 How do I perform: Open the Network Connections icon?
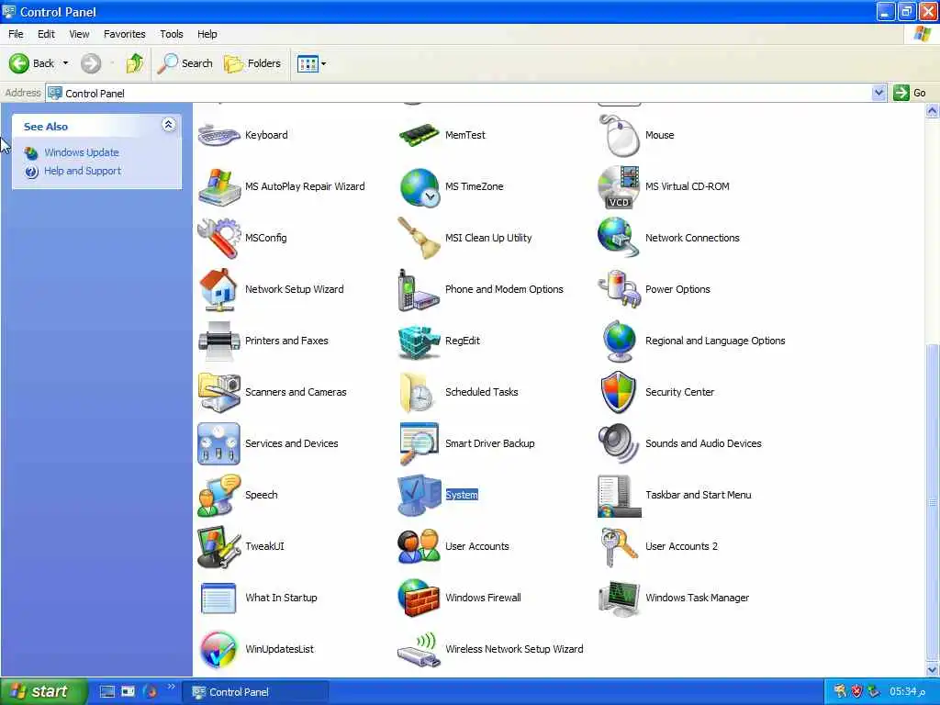(620, 238)
